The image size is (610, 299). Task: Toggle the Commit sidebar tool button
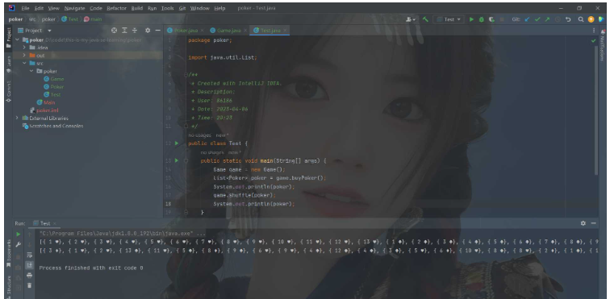[x=9, y=91]
